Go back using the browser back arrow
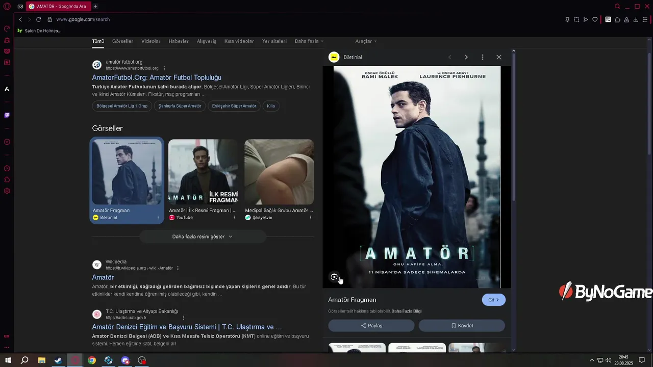This screenshot has height=367, width=653. pos(20,19)
